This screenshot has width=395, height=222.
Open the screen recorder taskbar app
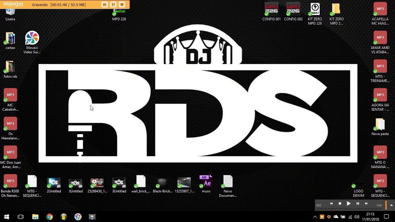(x=92, y=217)
